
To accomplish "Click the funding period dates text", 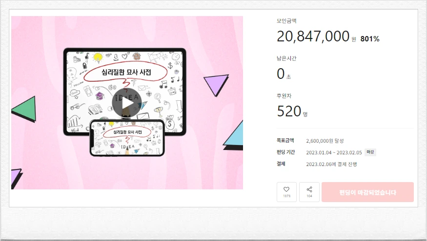I will pyautogui.click(x=334, y=152).
